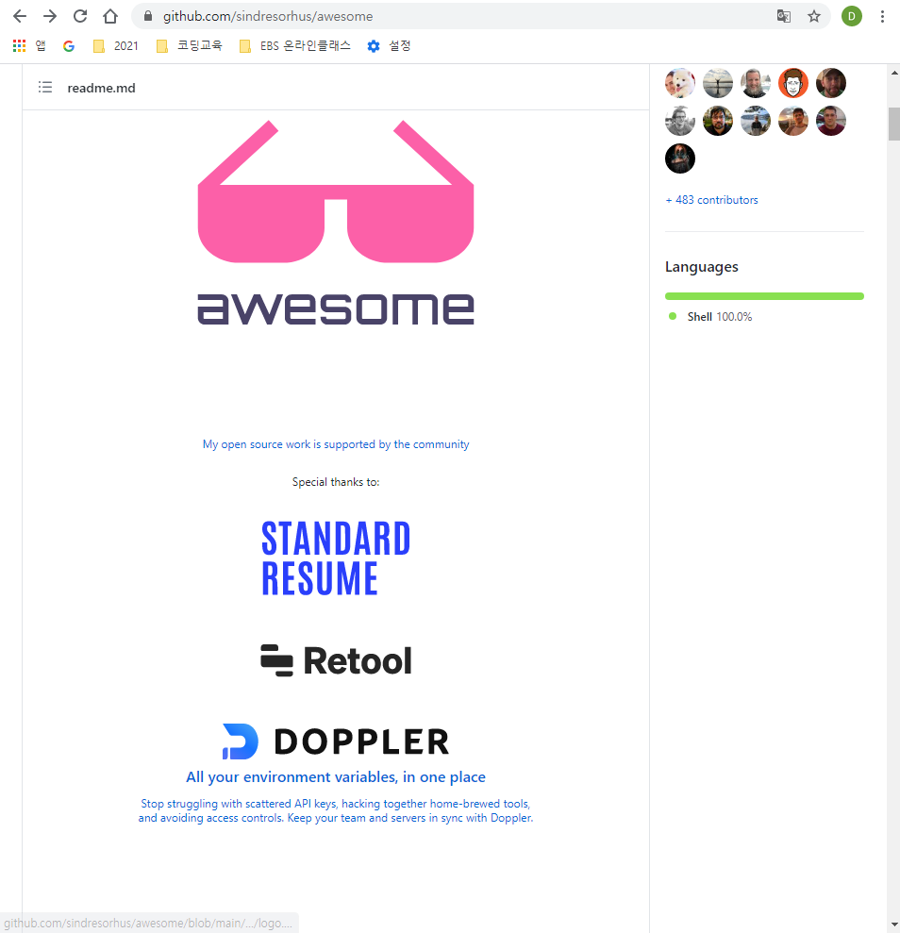Image resolution: width=900 pixels, height=933 pixels.
Task: Open the '+ 483 contributors' link
Action: click(711, 200)
